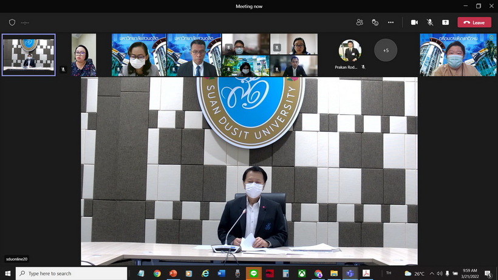Select the self-view video with blue mask
This screenshot has width=498, height=280.
pos(458,55)
